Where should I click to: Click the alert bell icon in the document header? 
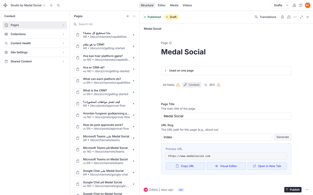coord(289,17)
